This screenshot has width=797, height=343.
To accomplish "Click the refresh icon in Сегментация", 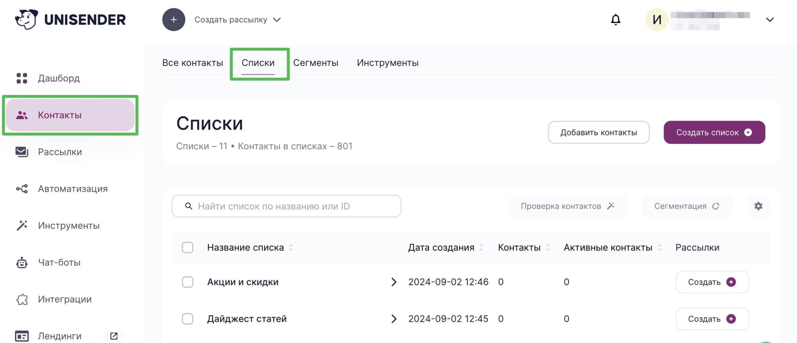I will coord(716,206).
